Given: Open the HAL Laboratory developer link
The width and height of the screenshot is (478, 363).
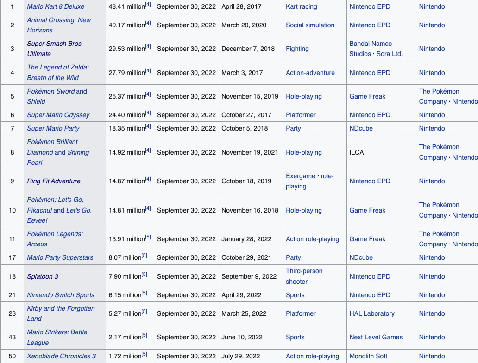Looking at the screenshot, I should (x=372, y=313).
